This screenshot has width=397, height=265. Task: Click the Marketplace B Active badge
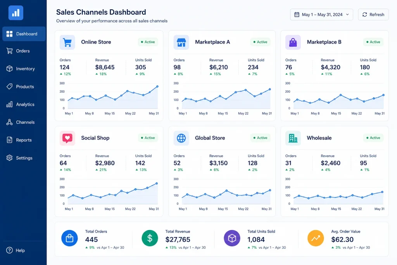coord(373,42)
